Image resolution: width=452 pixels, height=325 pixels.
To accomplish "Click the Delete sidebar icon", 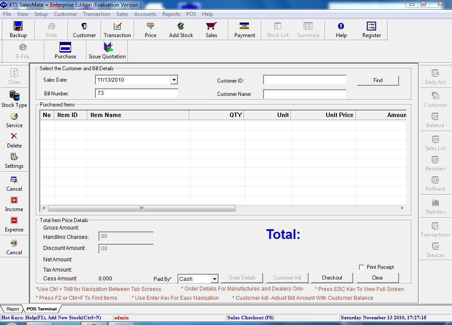I will tap(14, 140).
